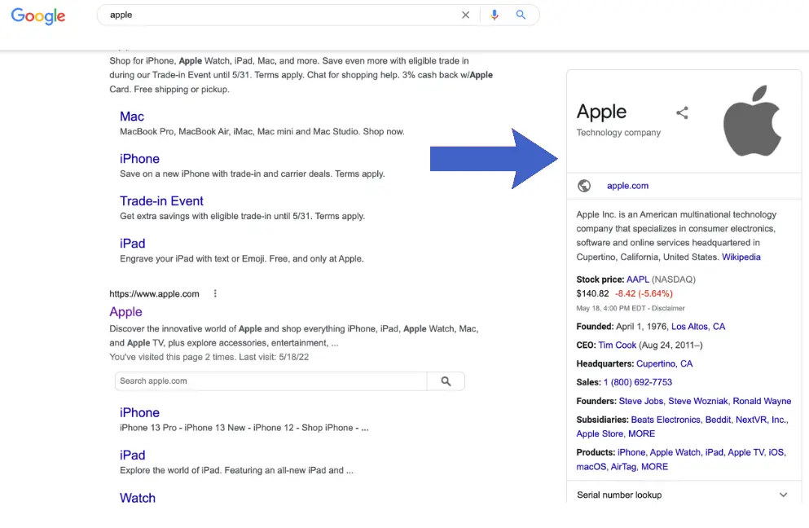809x528 pixels.
Task: Open the Beats Electronics subsidiary link
Action: click(666, 420)
